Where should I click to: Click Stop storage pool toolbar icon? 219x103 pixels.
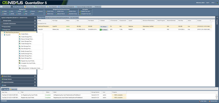24,14
